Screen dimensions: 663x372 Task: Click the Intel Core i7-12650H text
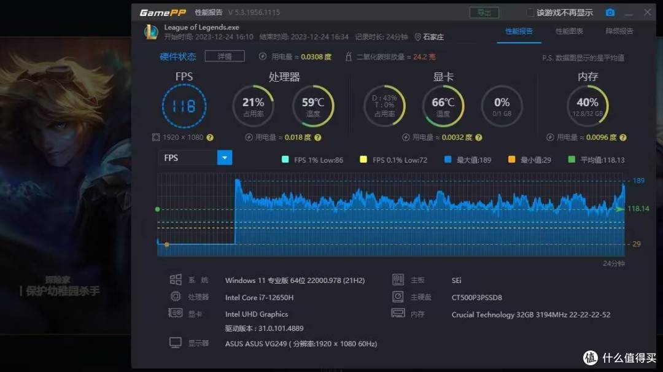click(x=259, y=298)
